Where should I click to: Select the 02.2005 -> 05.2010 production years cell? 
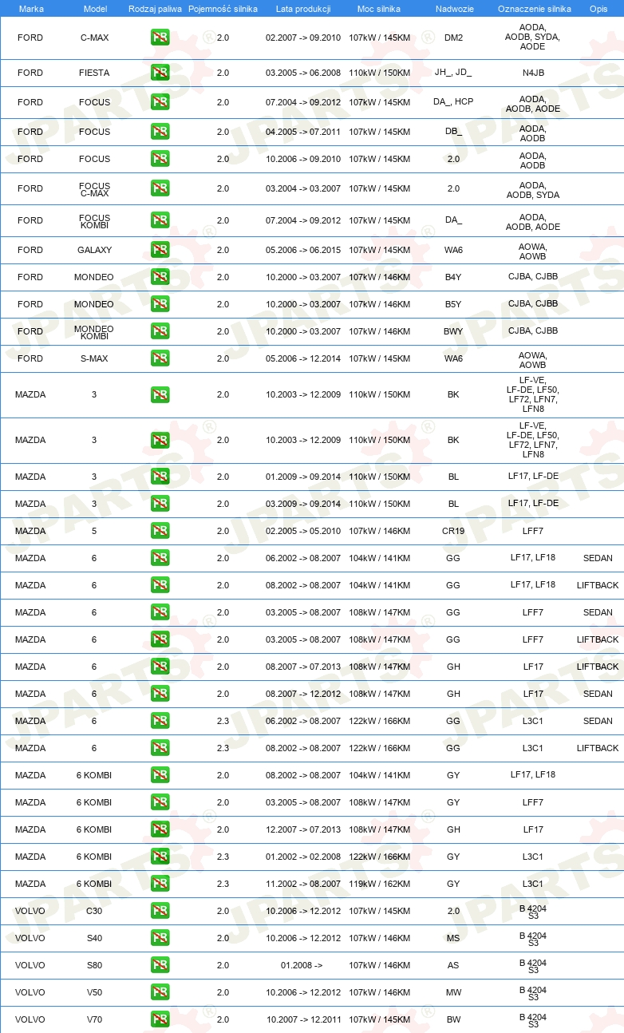click(x=303, y=531)
